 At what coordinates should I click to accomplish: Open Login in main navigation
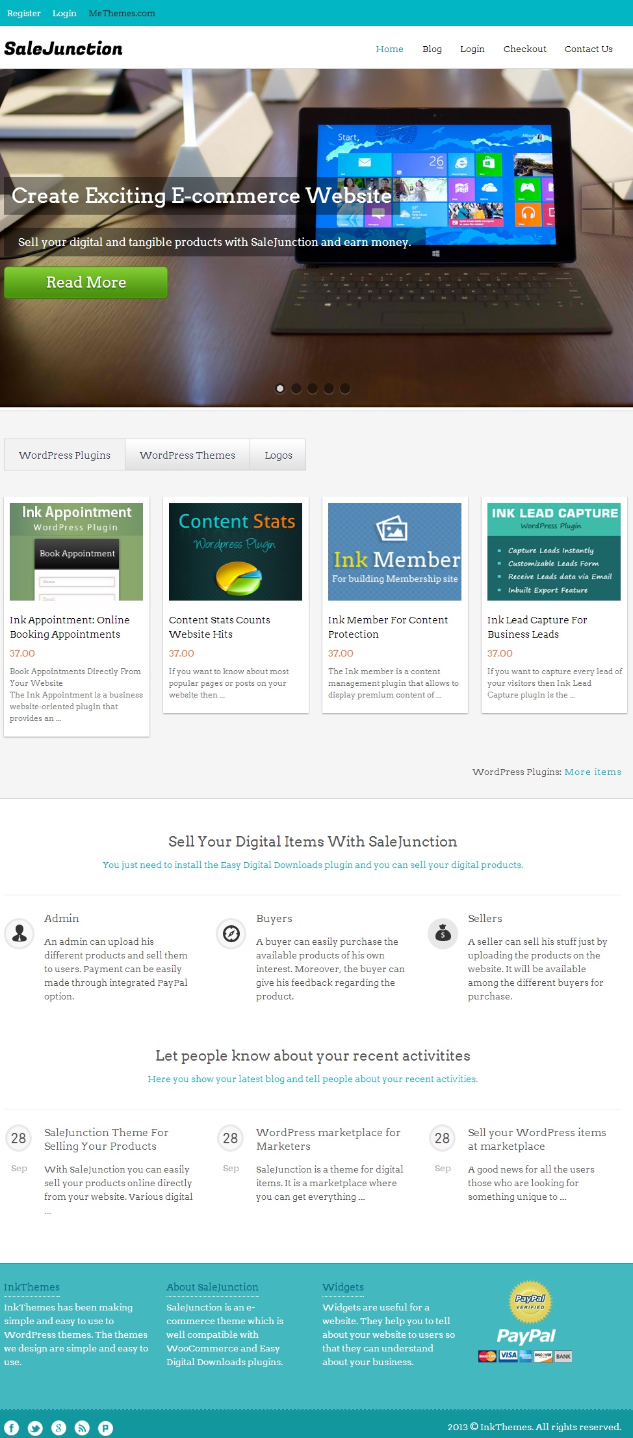(472, 49)
